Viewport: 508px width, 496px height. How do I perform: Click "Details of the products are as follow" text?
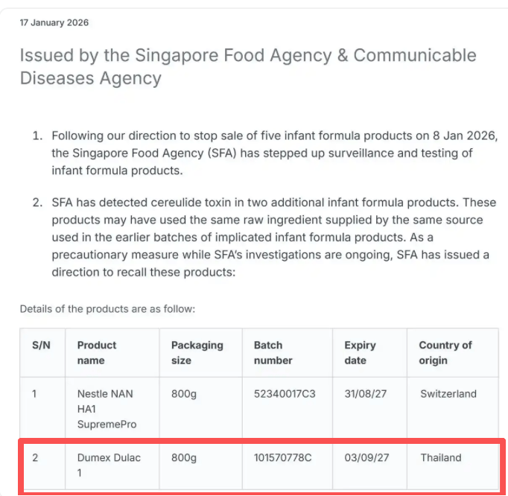pyautogui.click(x=107, y=308)
